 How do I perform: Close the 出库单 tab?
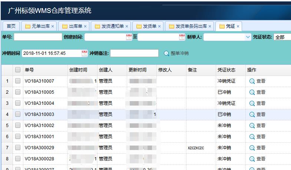[x=85, y=26]
